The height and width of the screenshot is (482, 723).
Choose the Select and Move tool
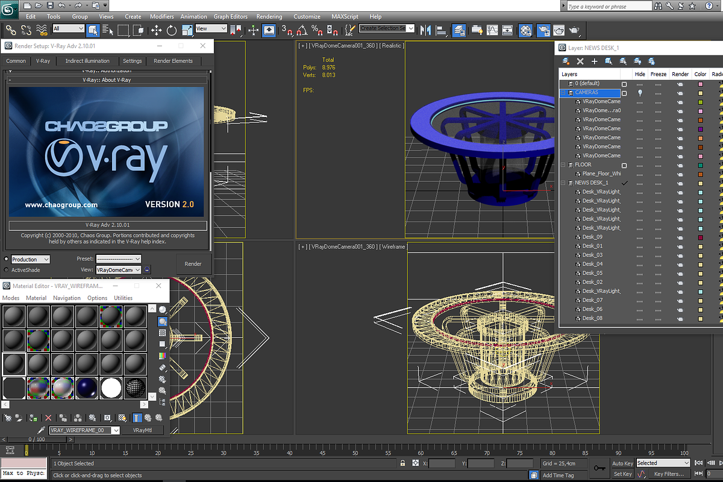[x=156, y=30]
